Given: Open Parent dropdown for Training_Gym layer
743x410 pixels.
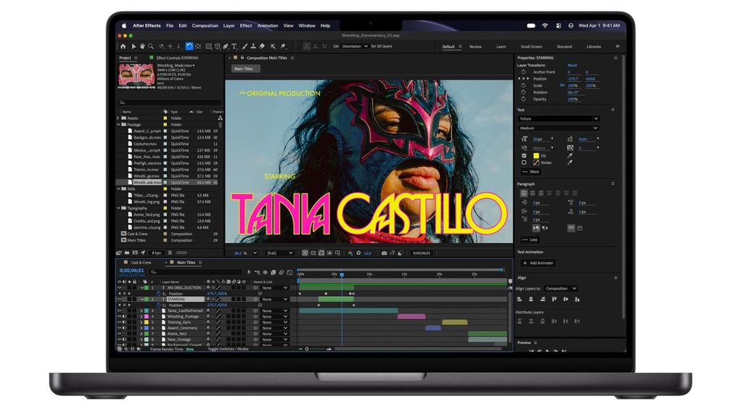Looking at the screenshot, I should point(275,322).
